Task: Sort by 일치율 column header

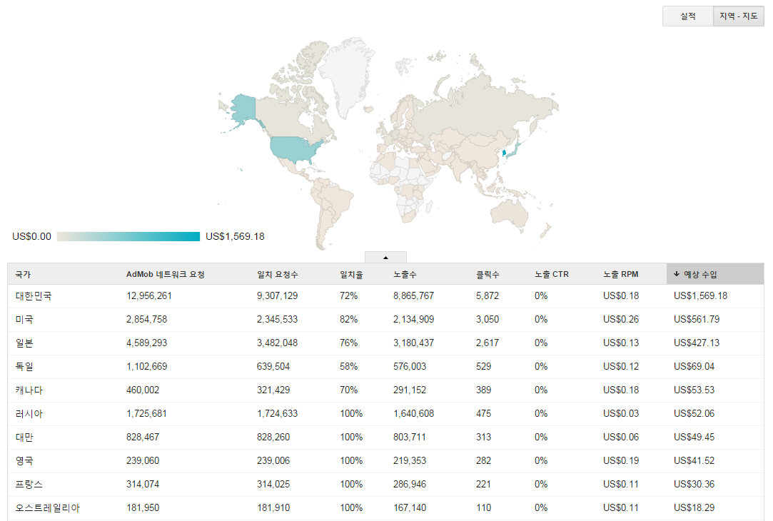Action: (x=351, y=275)
